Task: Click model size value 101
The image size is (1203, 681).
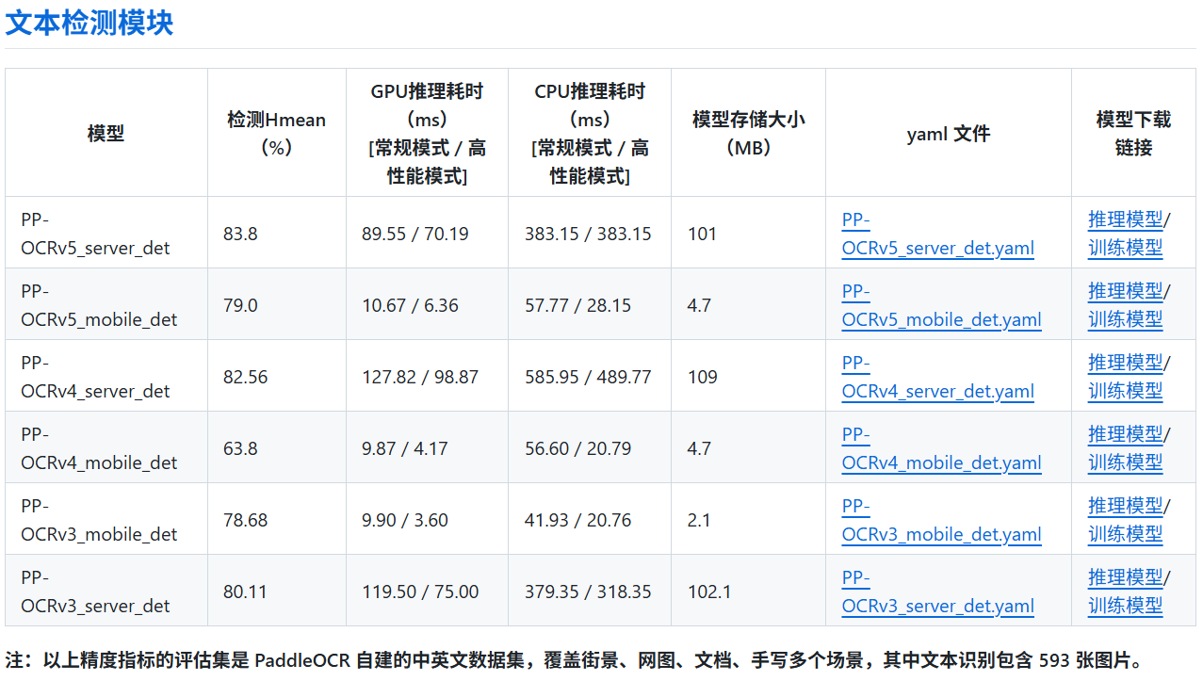Action: coord(702,234)
